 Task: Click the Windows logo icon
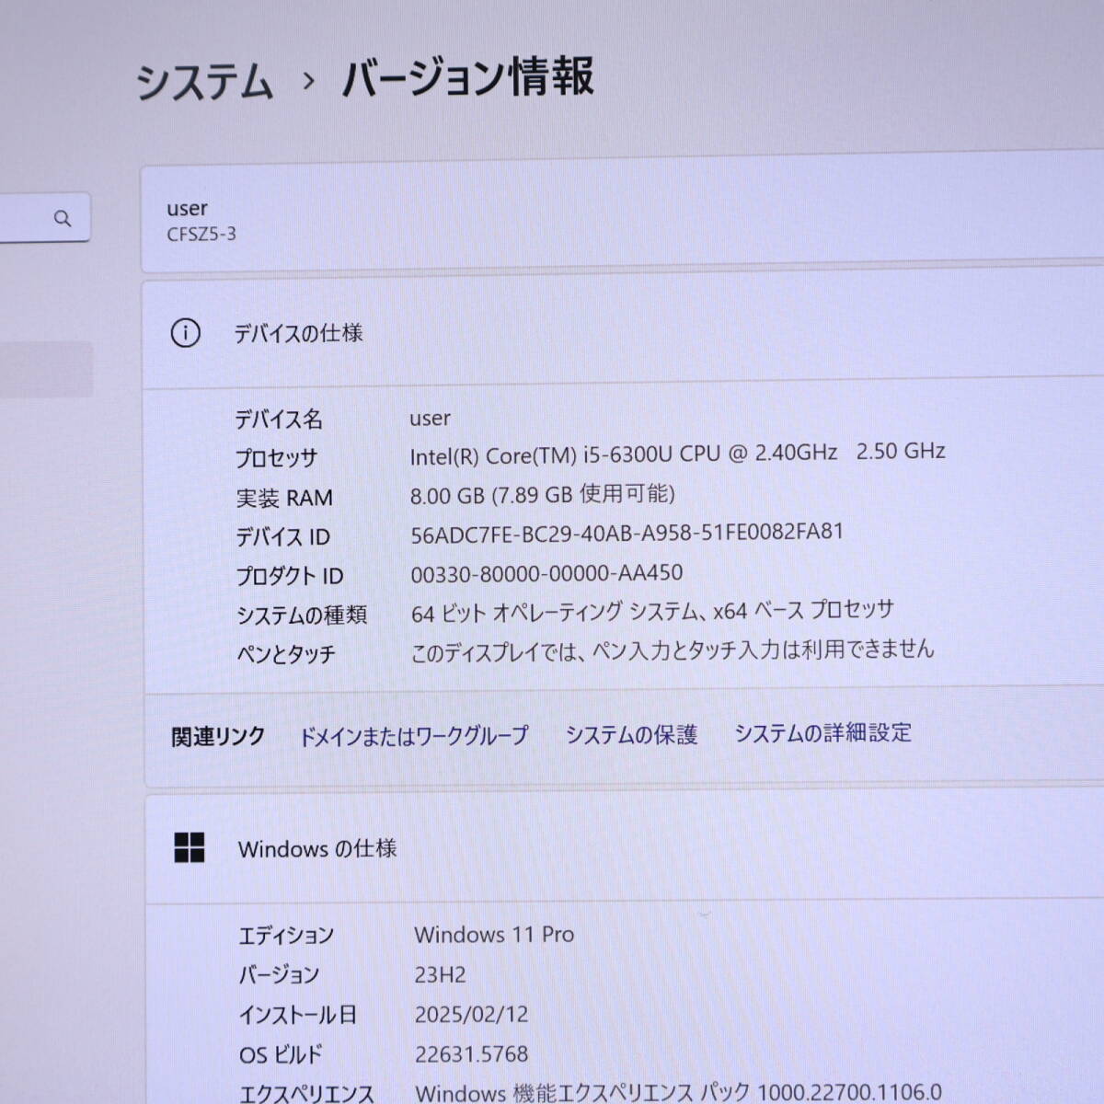click(x=190, y=847)
